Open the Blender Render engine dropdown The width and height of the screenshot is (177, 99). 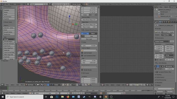(77, 4)
